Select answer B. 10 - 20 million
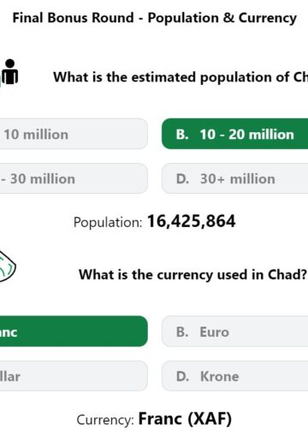Image resolution: width=308 pixels, height=432 pixels. pyautogui.click(x=235, y=134)
